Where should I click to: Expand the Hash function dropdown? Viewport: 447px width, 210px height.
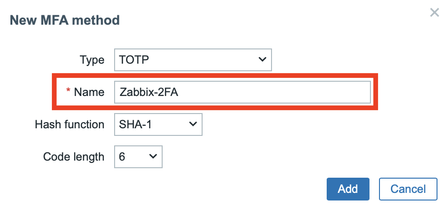158,124
